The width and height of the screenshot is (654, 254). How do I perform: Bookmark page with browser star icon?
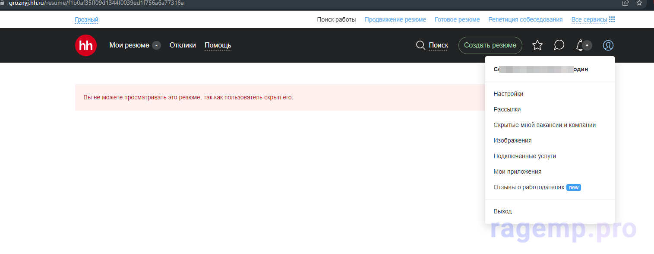(x=639, y=3)
